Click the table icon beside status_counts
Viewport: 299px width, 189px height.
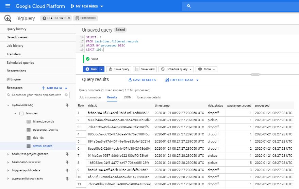[x=29, y=146]
